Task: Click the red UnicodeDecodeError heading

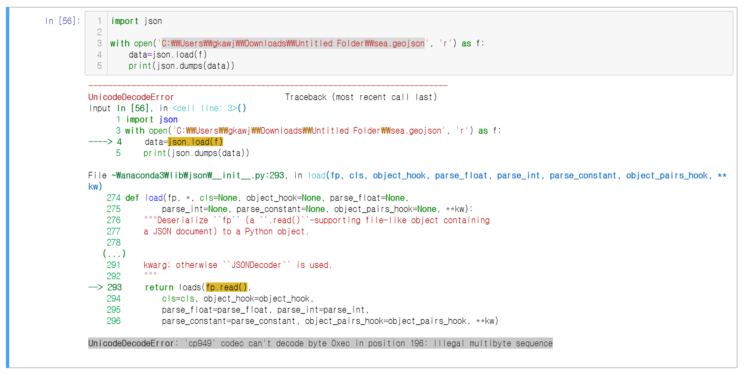Action: 131,97
